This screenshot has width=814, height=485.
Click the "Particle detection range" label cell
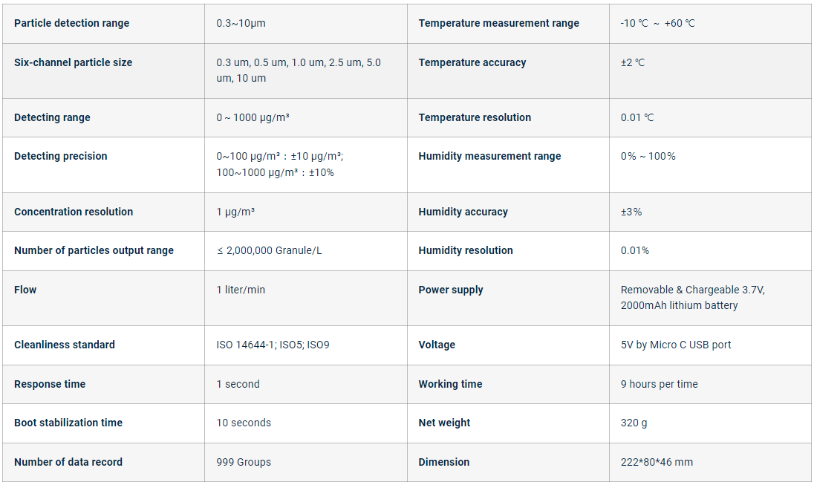click(x=71, y=23)
